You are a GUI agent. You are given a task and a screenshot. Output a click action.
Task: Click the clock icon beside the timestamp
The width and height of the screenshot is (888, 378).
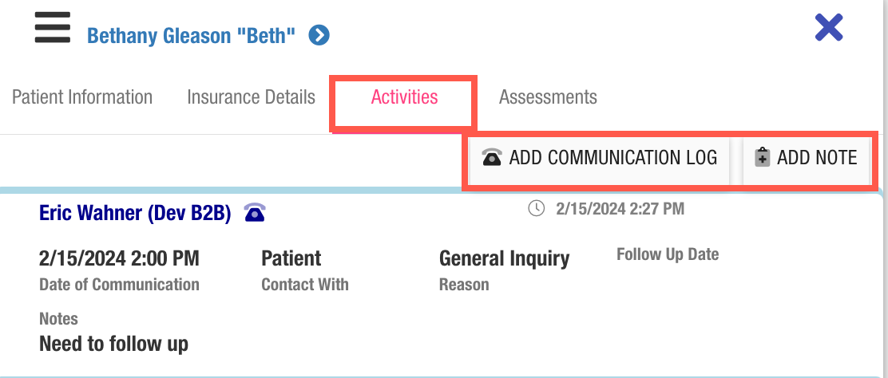pos(537,209)
